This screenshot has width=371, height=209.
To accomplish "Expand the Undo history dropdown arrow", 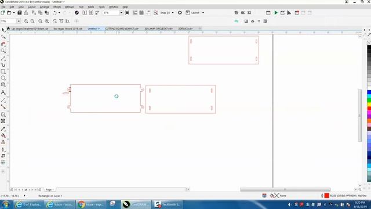I will pos(59,13).
